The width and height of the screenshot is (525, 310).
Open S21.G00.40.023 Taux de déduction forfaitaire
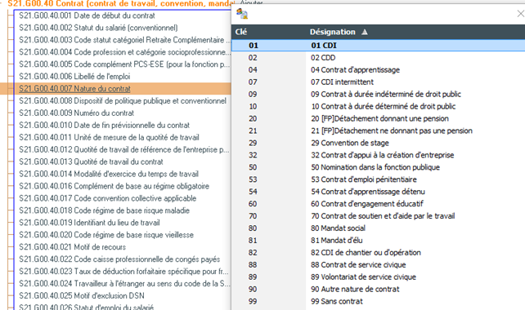click(123, 271)
